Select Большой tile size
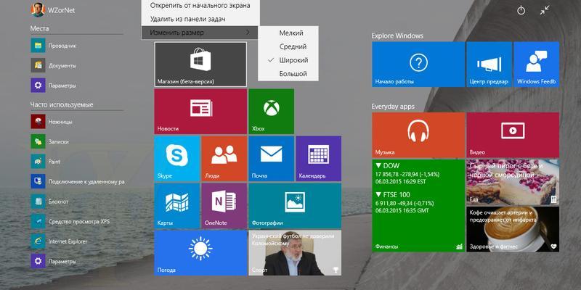This screenshot has width=581, height=290. [x=288, y=74]
